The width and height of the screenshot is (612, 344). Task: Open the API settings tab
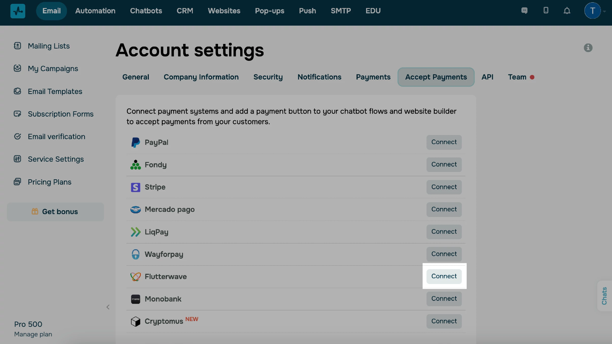click(x=487, y=77)
